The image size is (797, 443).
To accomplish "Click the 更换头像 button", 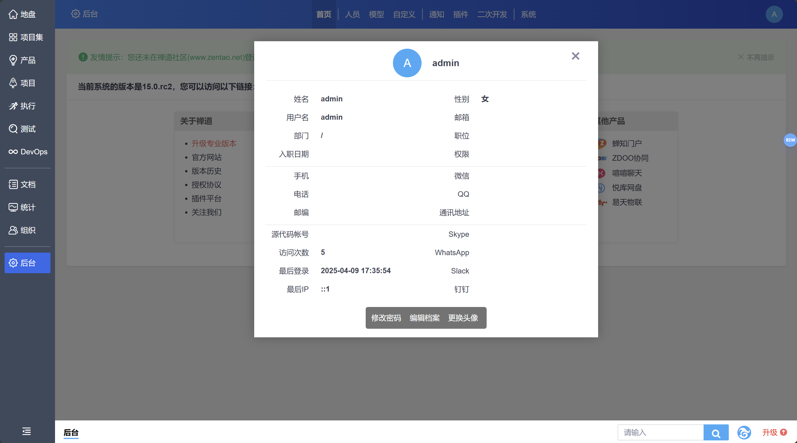I will [463, 318].
